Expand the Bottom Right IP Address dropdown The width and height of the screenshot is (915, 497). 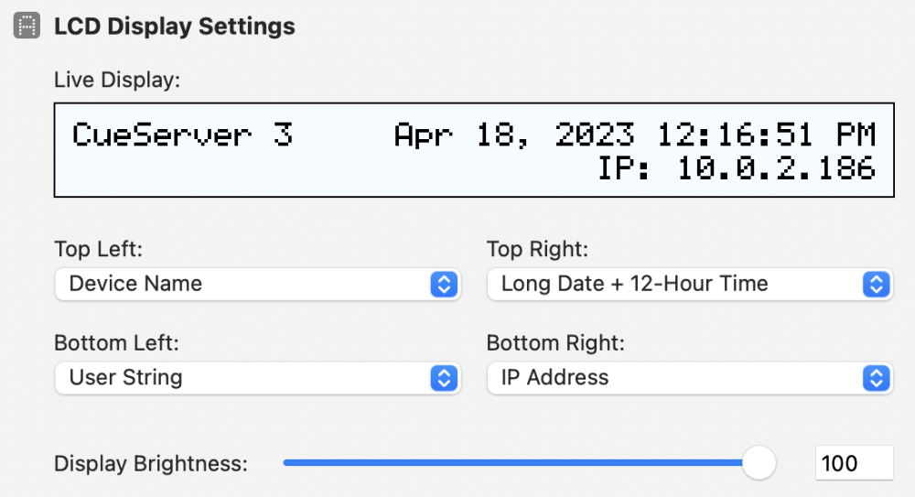coord(675,377)
